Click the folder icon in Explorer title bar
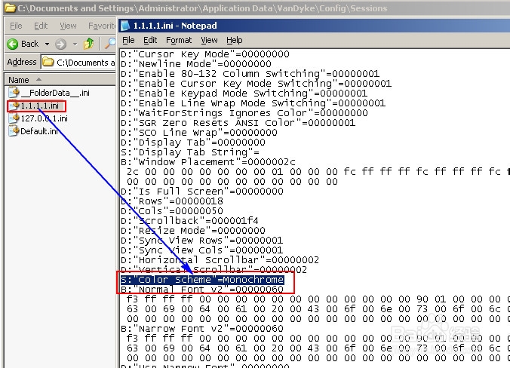This screenshot has height=368, width=510. point(10,8)
